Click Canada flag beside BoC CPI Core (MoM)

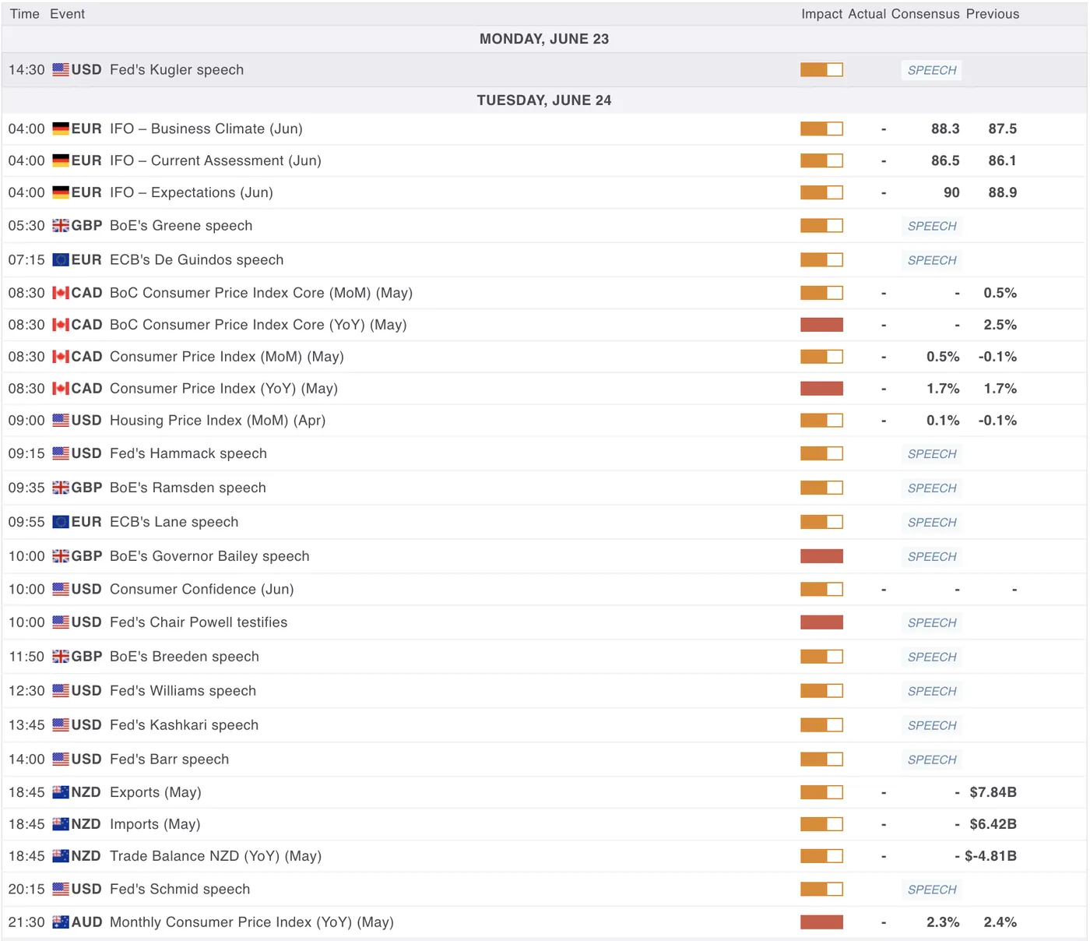[61, 293]
